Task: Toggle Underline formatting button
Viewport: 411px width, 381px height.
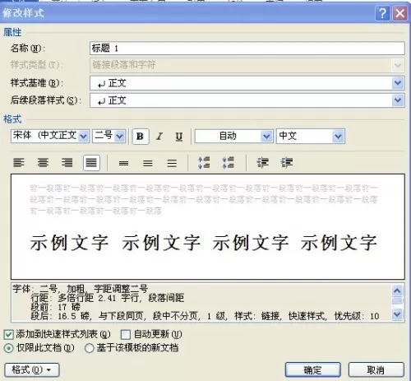Action: click(x=179, y=137)
